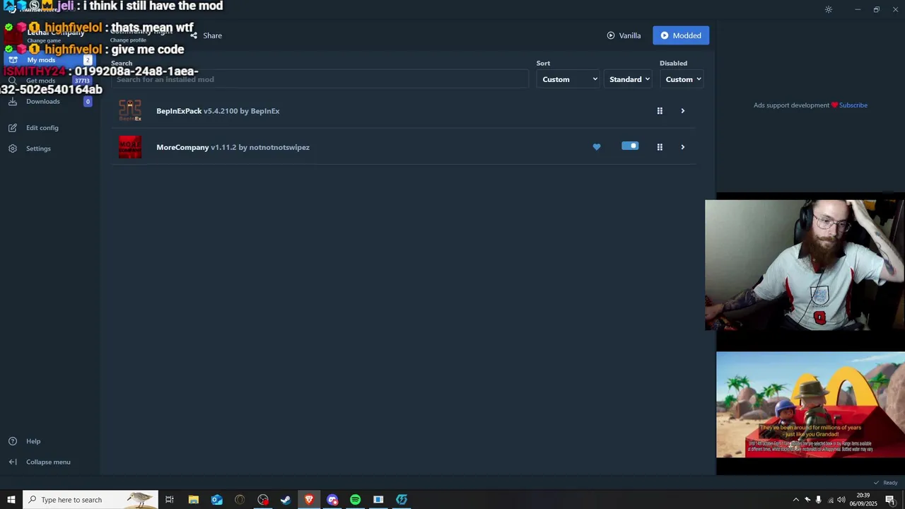Select the BepInExPack v5.4.2100 mod row
905x509 pixels.
click(x=403, y=111)
